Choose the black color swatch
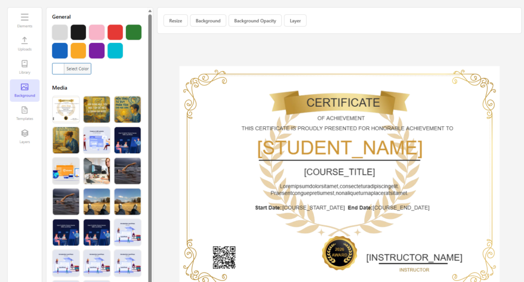The height and width of the screenshot is (282, 524). click(78, 32)
